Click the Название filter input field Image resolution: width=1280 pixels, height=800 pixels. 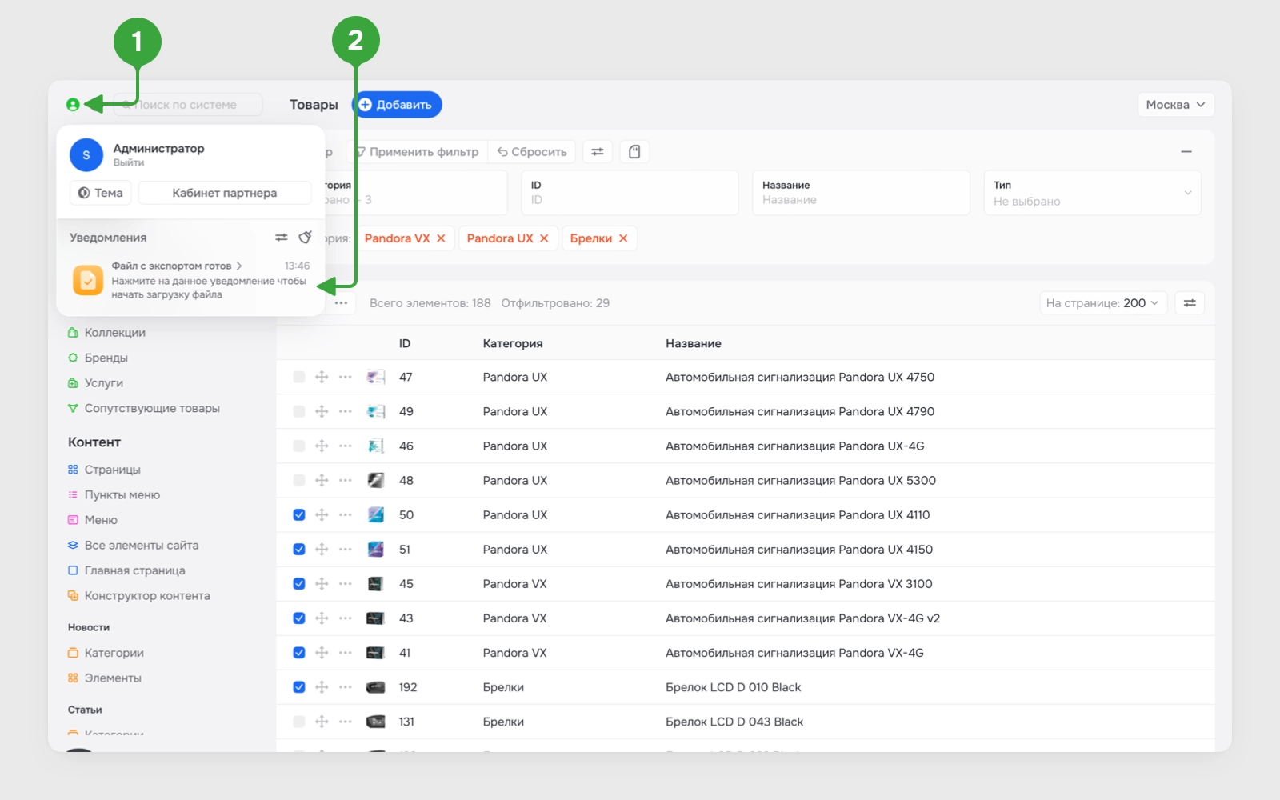click(861, 193)
